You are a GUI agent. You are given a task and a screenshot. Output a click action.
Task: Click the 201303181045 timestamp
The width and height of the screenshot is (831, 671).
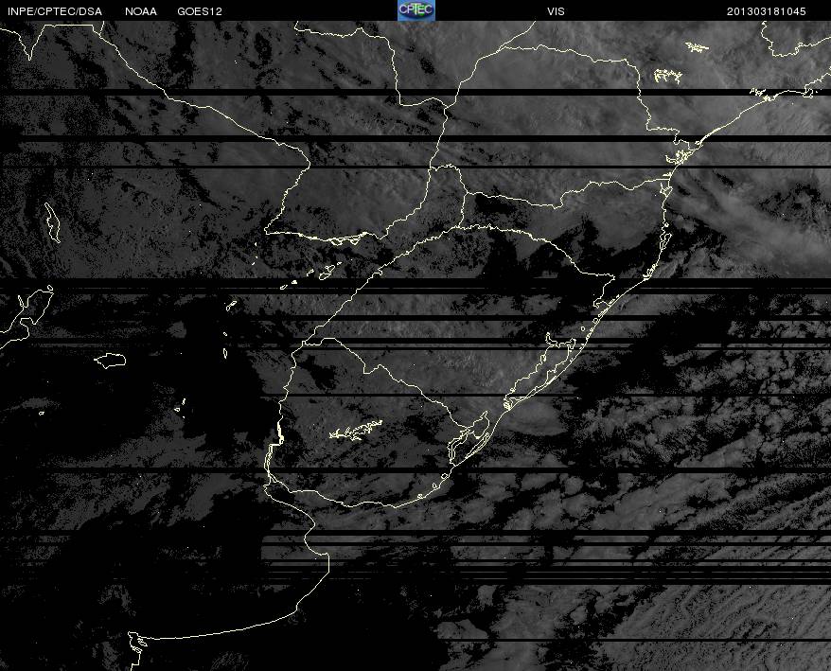tap(767, 11)
